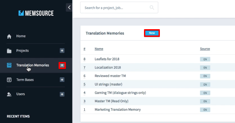Sort the table by Source column
Screen dimensions: 235x123
(205, 49)
